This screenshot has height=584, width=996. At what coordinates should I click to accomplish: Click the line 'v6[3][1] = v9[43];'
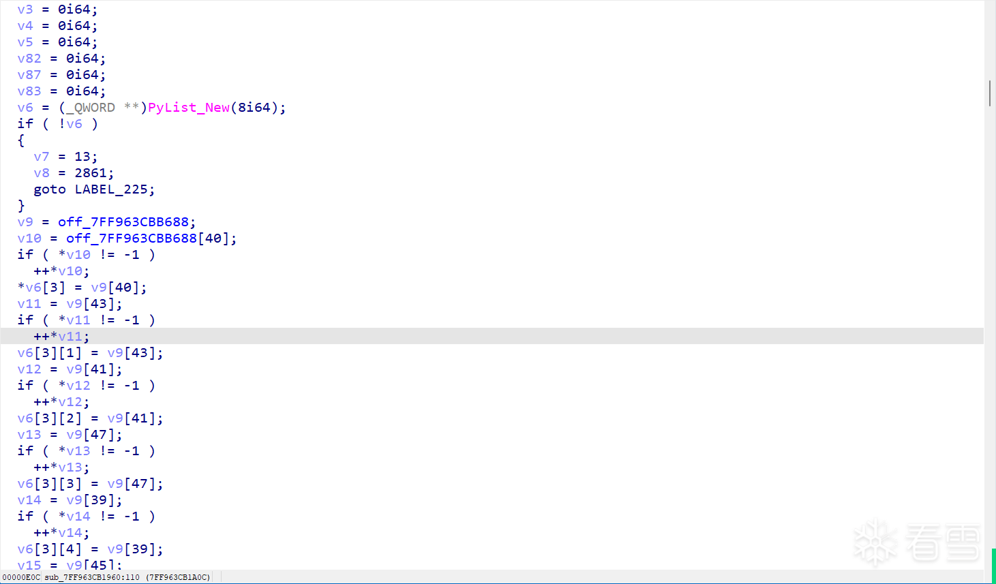click(90, 353)
